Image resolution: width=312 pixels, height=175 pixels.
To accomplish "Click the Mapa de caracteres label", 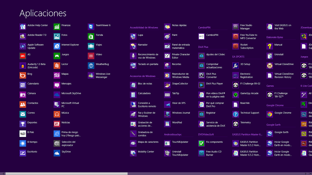I will (148, 142).
